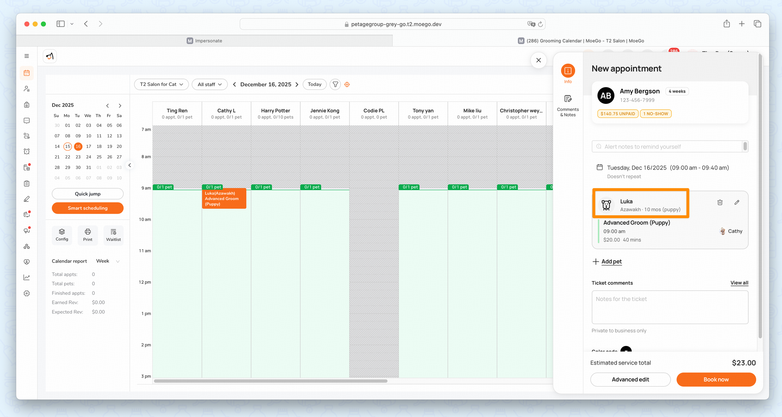Open the calendar filter funnel icon
The image size is (782, 417).
coord(335,84)
